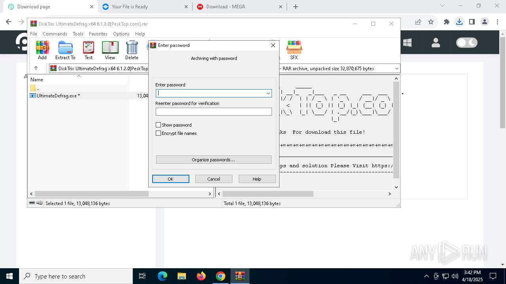Image resolution: width=506 pixels, height=284 pixels.
Task: Show hidden system tray icons
Action: point(426,276)
